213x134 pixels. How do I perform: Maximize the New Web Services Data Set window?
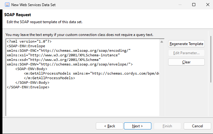click(x=194, y=5)
